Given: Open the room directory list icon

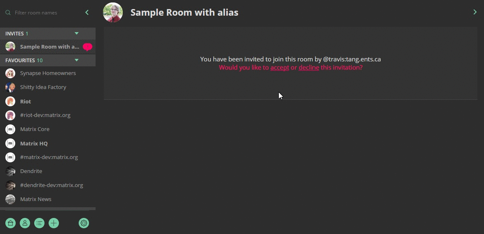Looking at the screenshot, I should pos(39,223).
